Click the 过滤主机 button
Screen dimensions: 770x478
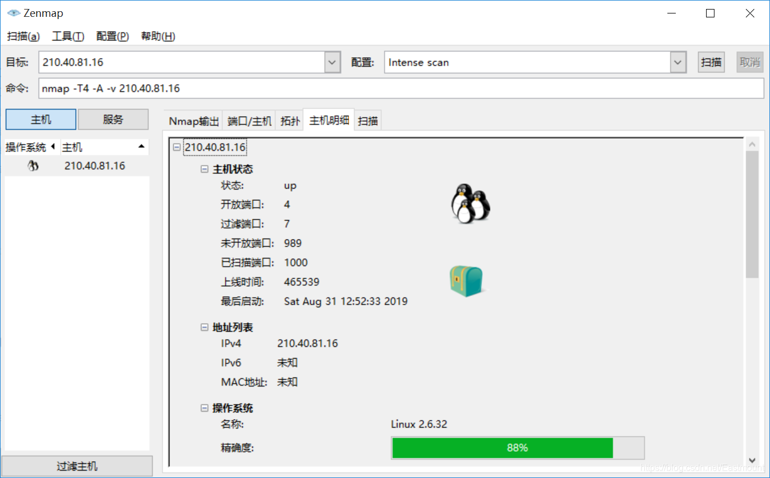pos(77,466)
